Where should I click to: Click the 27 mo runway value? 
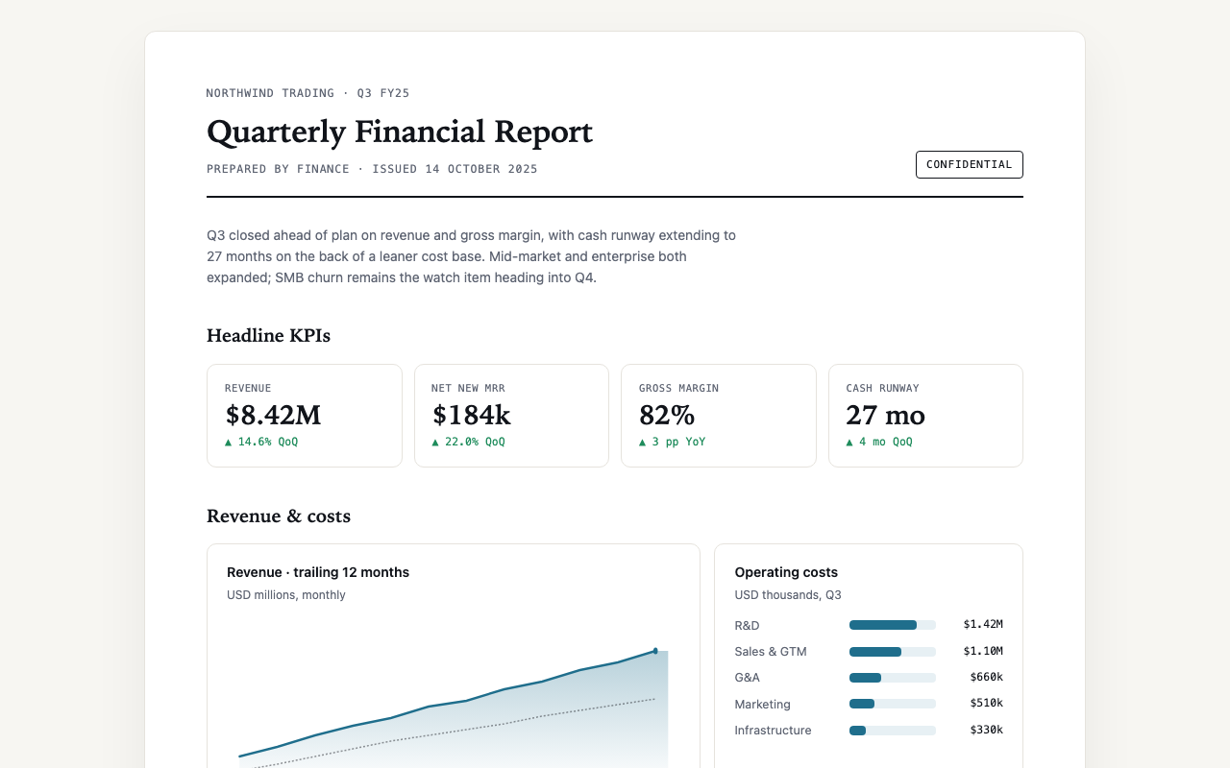coord(885,415)
